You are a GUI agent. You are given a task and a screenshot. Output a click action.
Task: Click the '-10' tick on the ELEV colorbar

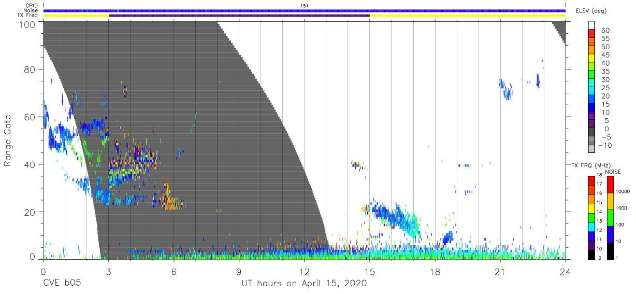tap(605, 145)
